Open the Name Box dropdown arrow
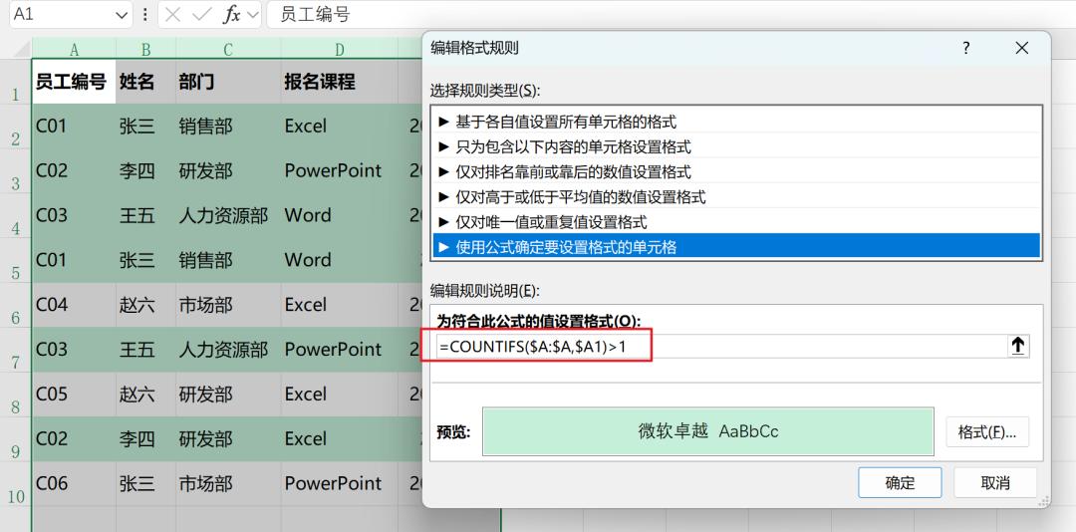 pyautogui.click(x=123, y=14)
